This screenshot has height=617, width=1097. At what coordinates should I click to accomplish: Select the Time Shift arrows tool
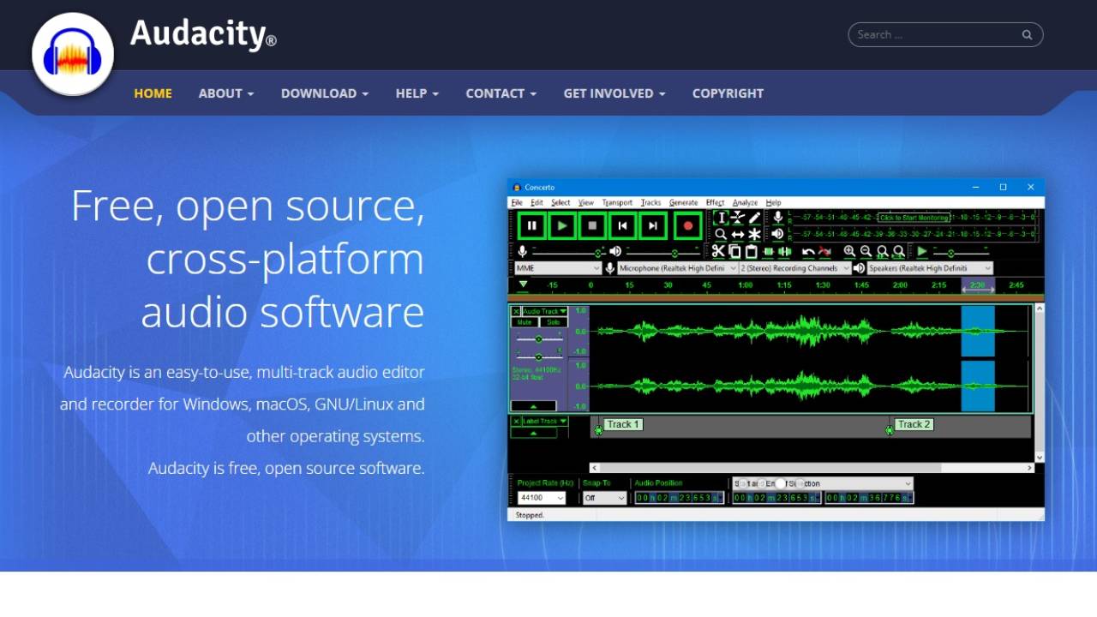click(738, 234)
